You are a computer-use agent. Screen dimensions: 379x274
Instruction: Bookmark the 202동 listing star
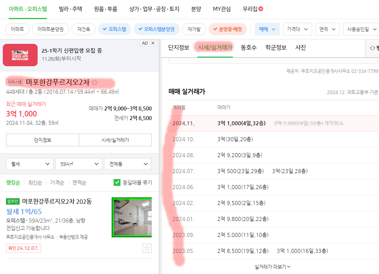click(x=147, y=248)
